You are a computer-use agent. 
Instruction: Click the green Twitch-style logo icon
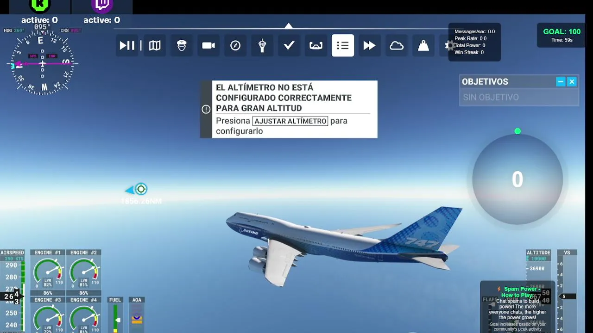point(40,6)
